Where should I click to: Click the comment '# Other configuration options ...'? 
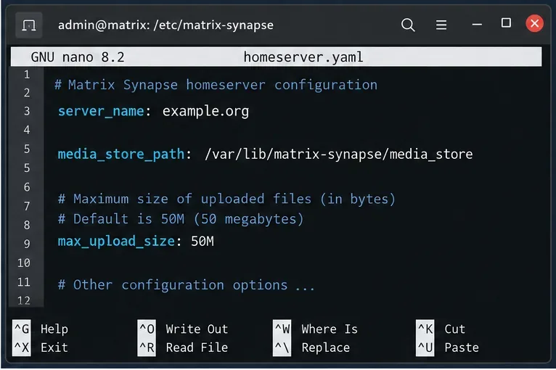point(186,285)
